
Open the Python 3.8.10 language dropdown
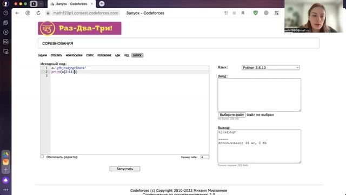[270, 67]
